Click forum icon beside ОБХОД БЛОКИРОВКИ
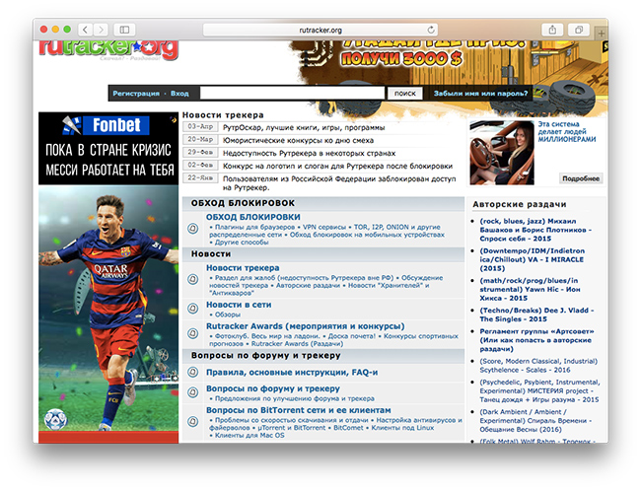The width and height of the screenshot is (641, 490). tap(193, 229)
